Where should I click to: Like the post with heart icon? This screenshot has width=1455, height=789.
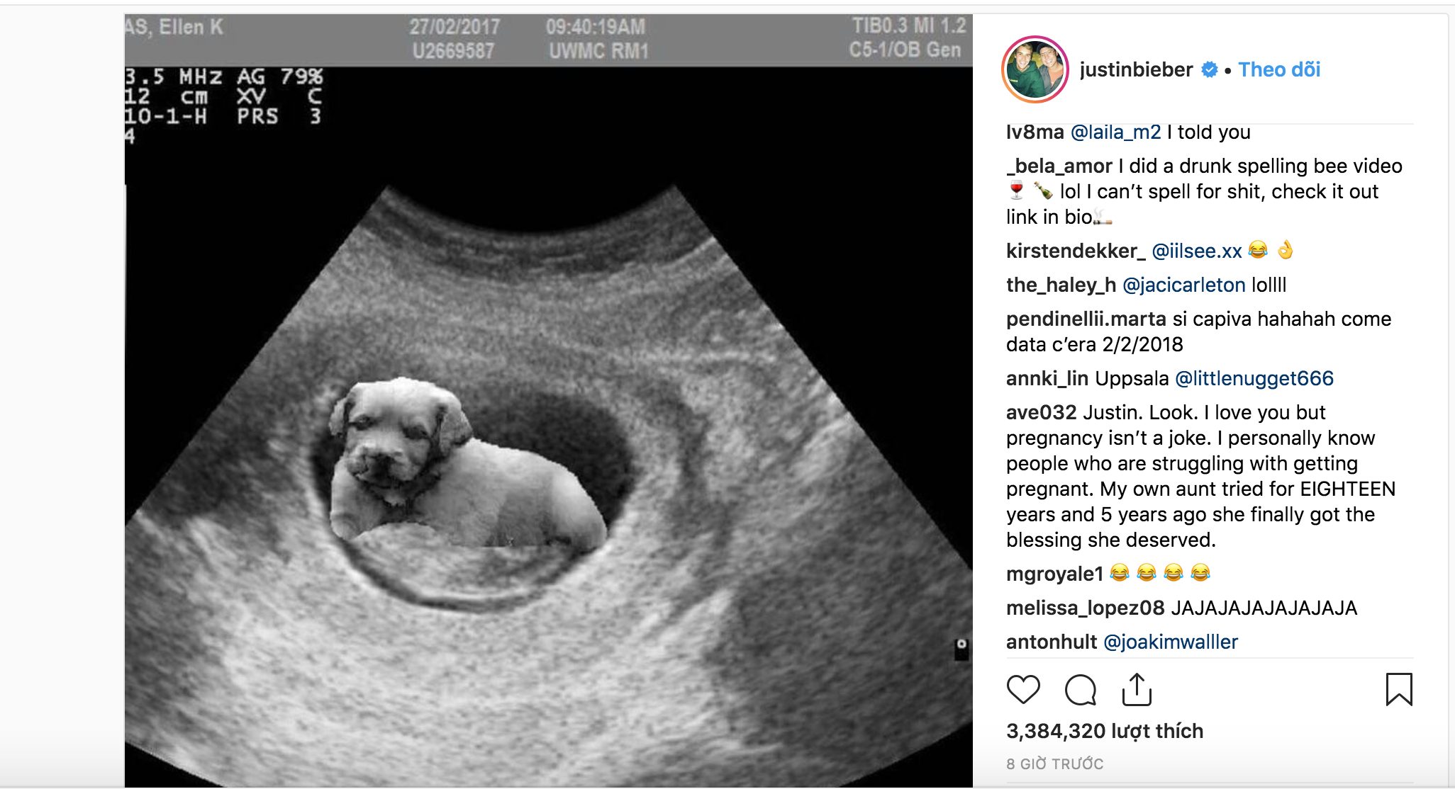pyautogui.click(x=1023, y=689)
